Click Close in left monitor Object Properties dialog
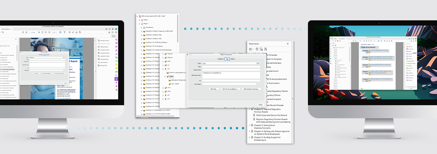This screenshot has width=437, height=154. [66, 83]
